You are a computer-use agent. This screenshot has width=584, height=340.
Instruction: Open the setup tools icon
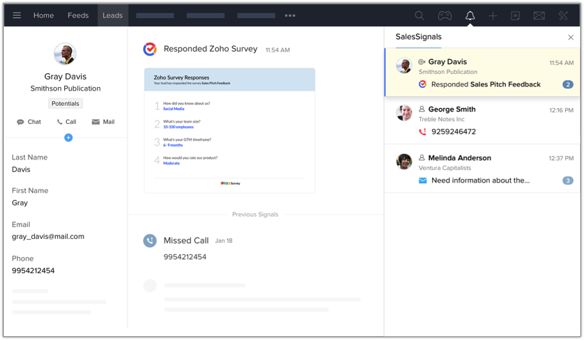563,15
